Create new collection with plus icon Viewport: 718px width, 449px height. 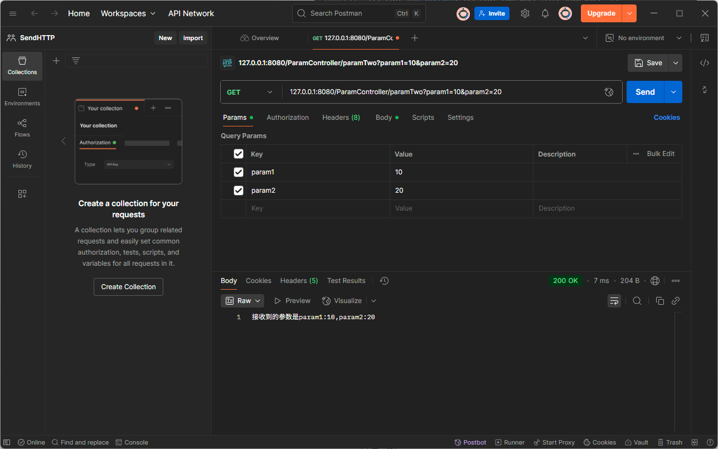[56, 61]
